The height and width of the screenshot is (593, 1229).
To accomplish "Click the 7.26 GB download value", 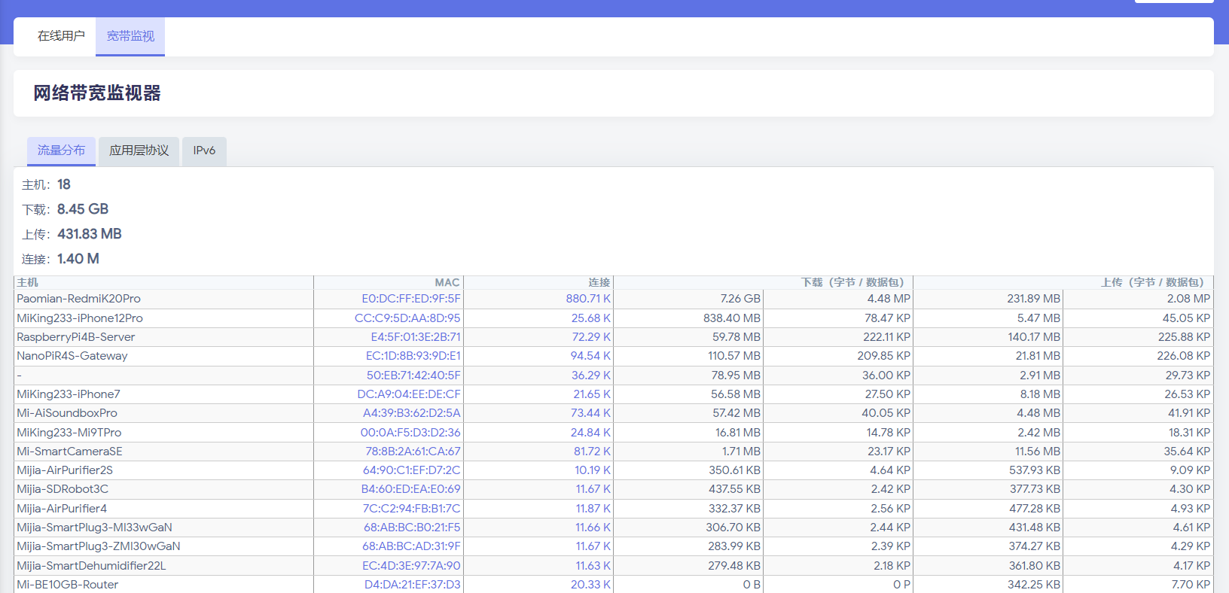I will [740, 299].
